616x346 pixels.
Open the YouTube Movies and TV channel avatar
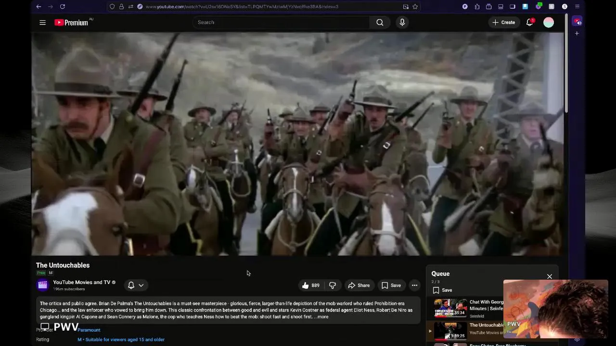(42, 285)
